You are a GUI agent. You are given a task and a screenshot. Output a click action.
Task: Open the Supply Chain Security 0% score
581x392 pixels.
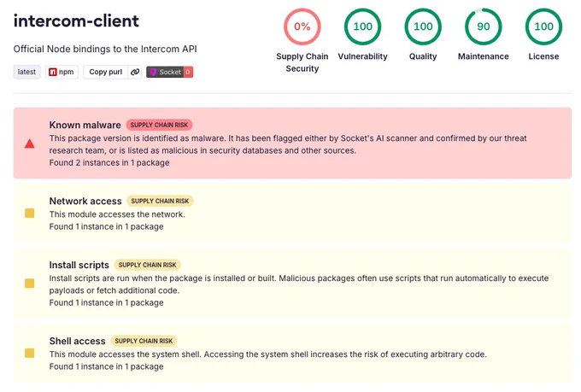pyautogui.click(x=302, y=26)
